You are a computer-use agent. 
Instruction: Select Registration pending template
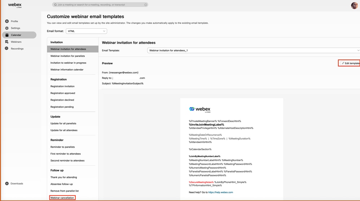[x=62, y=107]
